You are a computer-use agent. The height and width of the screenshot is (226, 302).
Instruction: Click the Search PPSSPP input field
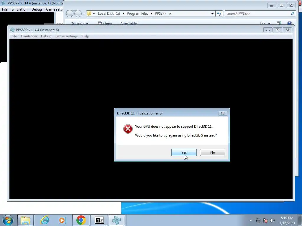click(258, 14)
